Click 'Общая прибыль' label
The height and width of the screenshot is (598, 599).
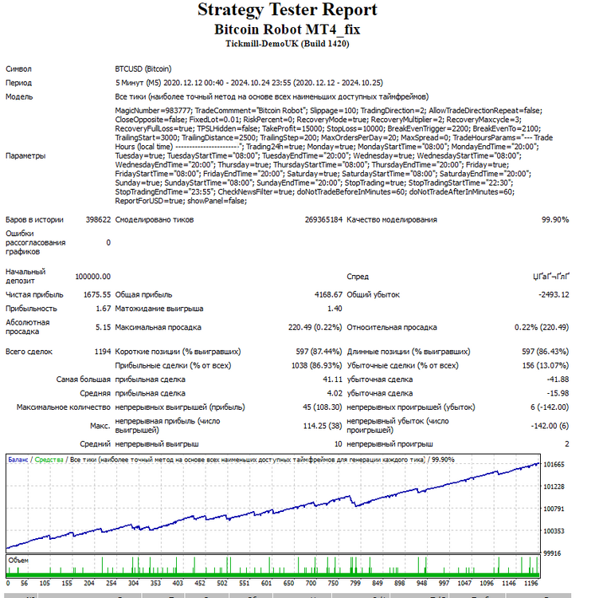coord(143,295)
